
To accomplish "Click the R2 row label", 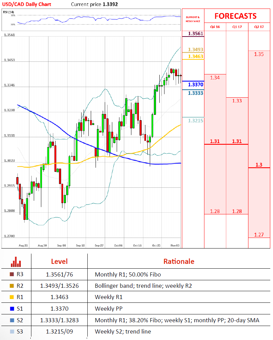I will (x=20, y=286).
